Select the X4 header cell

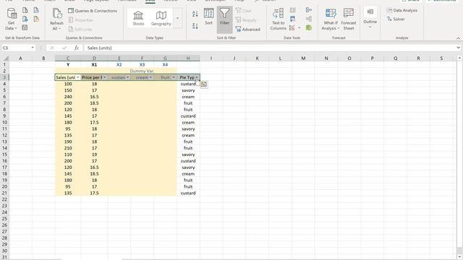[165, 64]
